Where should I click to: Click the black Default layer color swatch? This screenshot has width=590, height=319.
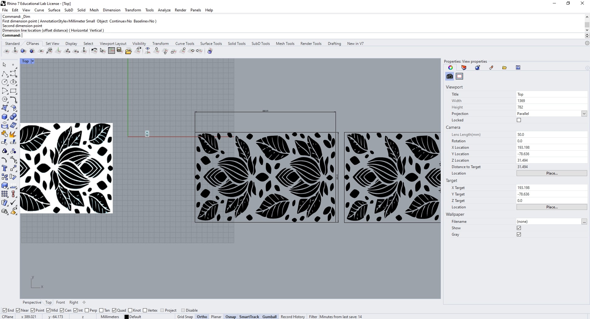tap(126, 317)
